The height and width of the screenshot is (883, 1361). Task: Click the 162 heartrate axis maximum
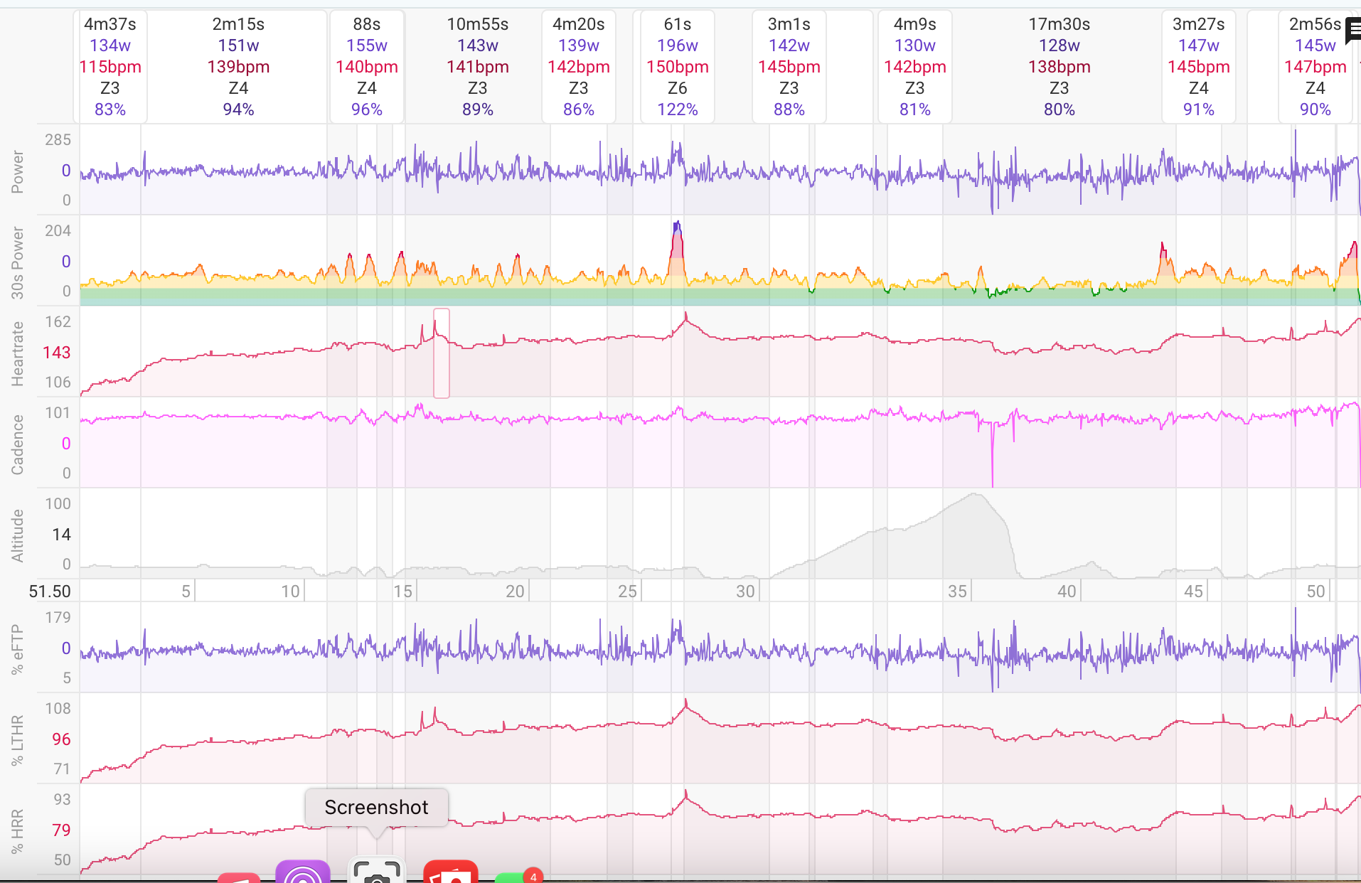(x=58, y=322)
